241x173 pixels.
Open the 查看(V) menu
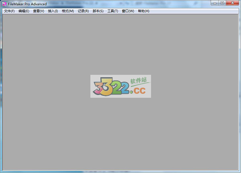point(39,11)
